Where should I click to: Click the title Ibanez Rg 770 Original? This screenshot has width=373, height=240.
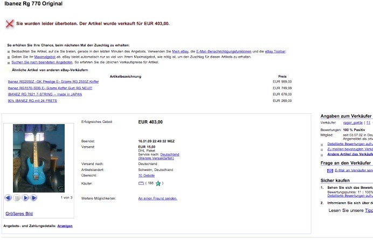coord(33,4)
